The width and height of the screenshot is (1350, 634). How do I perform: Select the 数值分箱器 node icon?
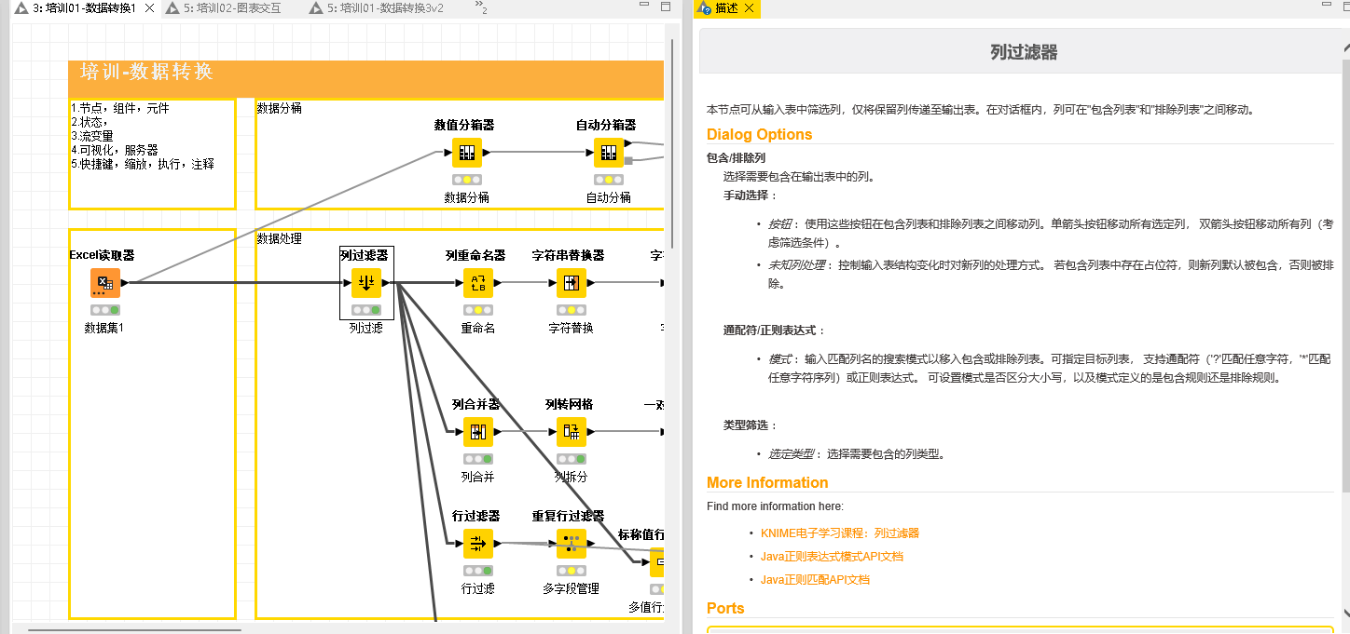point(467,153)
